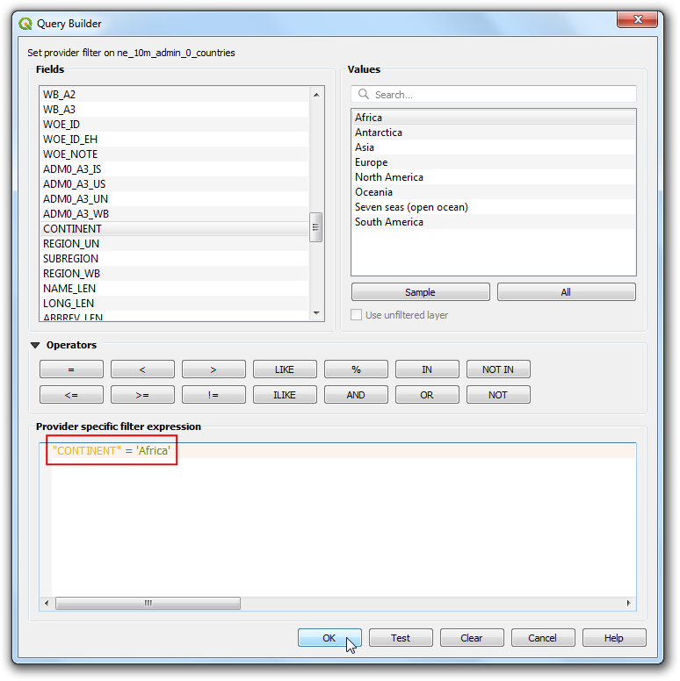Close the Query Builder dialog
The width and height of the screenshot is (680, 681).
[638, 20]
